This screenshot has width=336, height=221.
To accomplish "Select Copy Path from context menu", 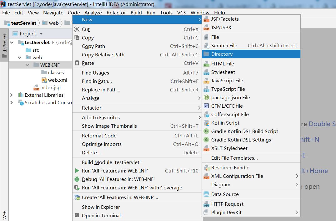I will [137, 46].
